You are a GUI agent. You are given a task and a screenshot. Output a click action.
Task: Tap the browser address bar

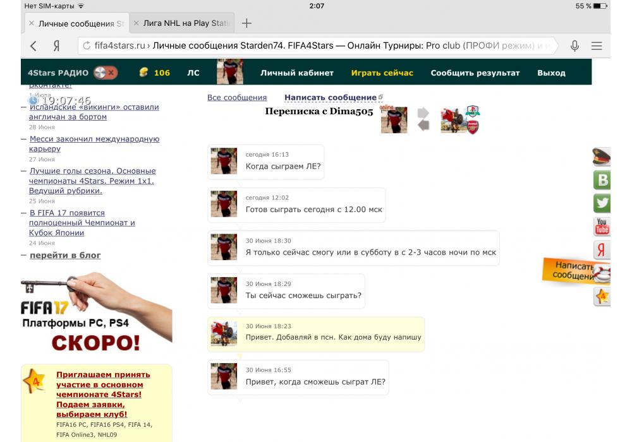pos(316,46)
